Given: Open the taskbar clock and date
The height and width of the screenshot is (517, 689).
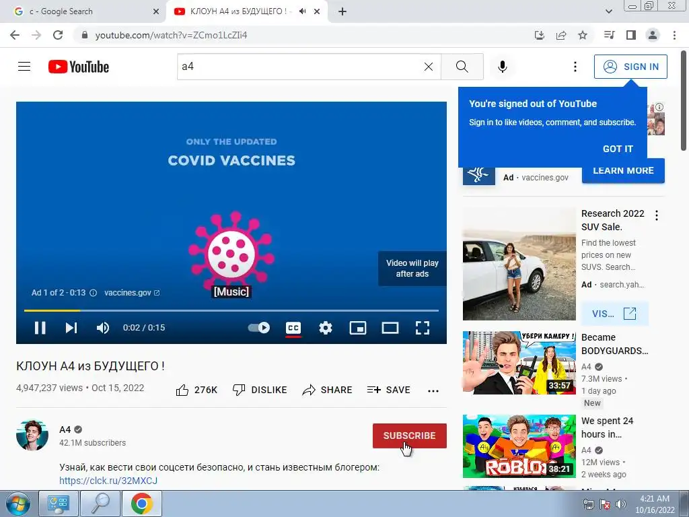Looking at the screenshot, I should coord(655,504).
